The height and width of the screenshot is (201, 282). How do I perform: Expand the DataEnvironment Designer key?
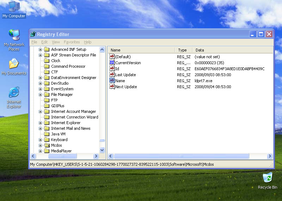pyautogui.click(x=40, y=78)
